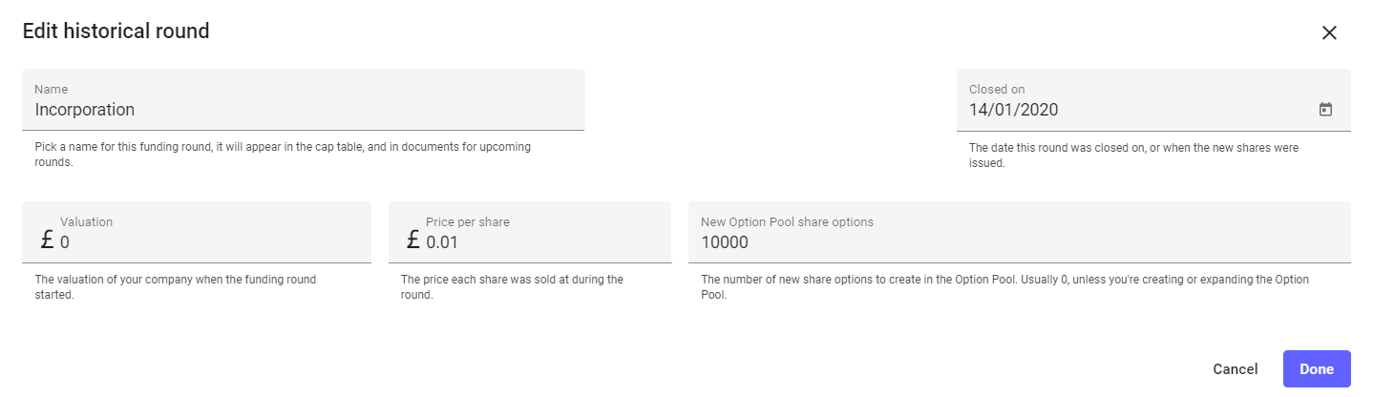Click the "Edit historical round" dialog title
Screen dimensions: 1373x397
coord(116,31)
